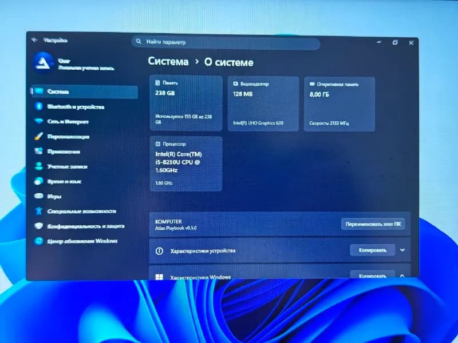
Task: Select the Оперативная память icon
Action: [x=312, y=84]
